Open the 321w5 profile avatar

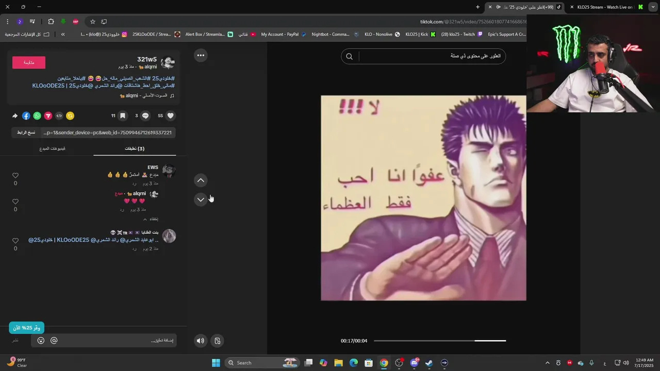pos(168,63)
